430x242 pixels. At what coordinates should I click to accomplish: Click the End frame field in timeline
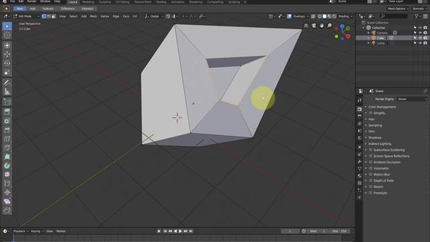pyautogui.click(x=341, y=231)
